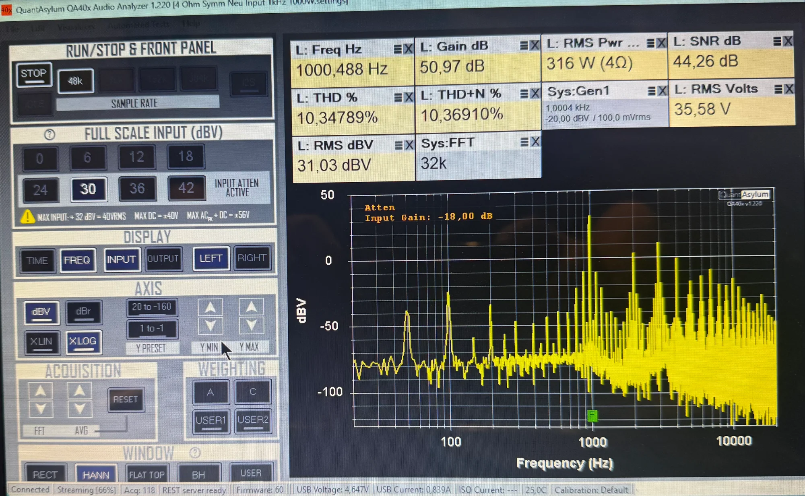Open the L: RMS Volts panel menu icon
The height and width of the screenshot is (496, 805).
click(x=778, y=89)
